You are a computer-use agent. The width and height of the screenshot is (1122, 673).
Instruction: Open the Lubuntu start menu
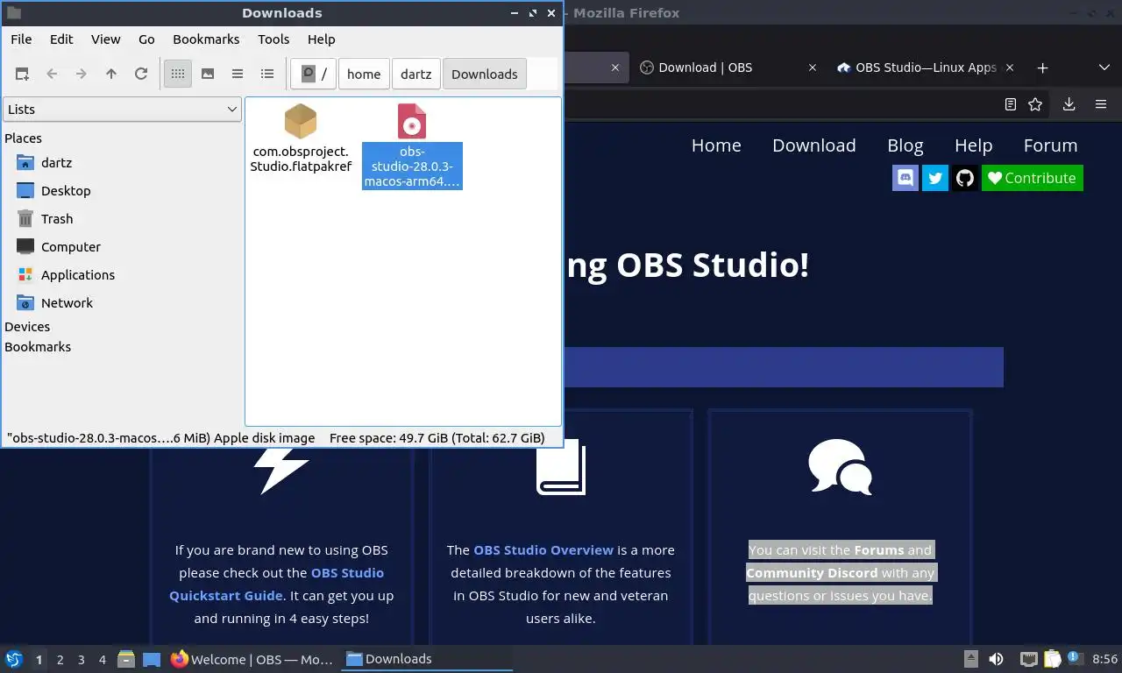pyautogui.click(x=13, y=659)
